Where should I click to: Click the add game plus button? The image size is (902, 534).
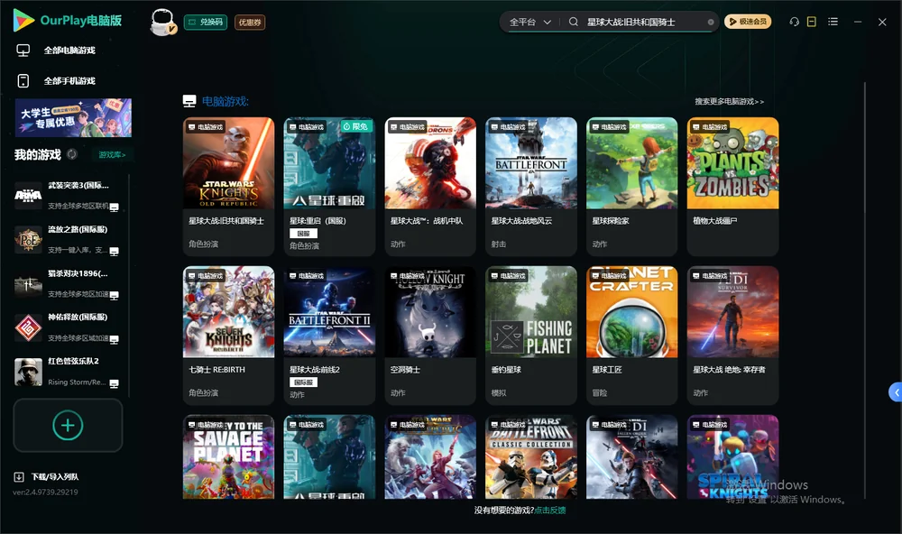click(68, 425)
